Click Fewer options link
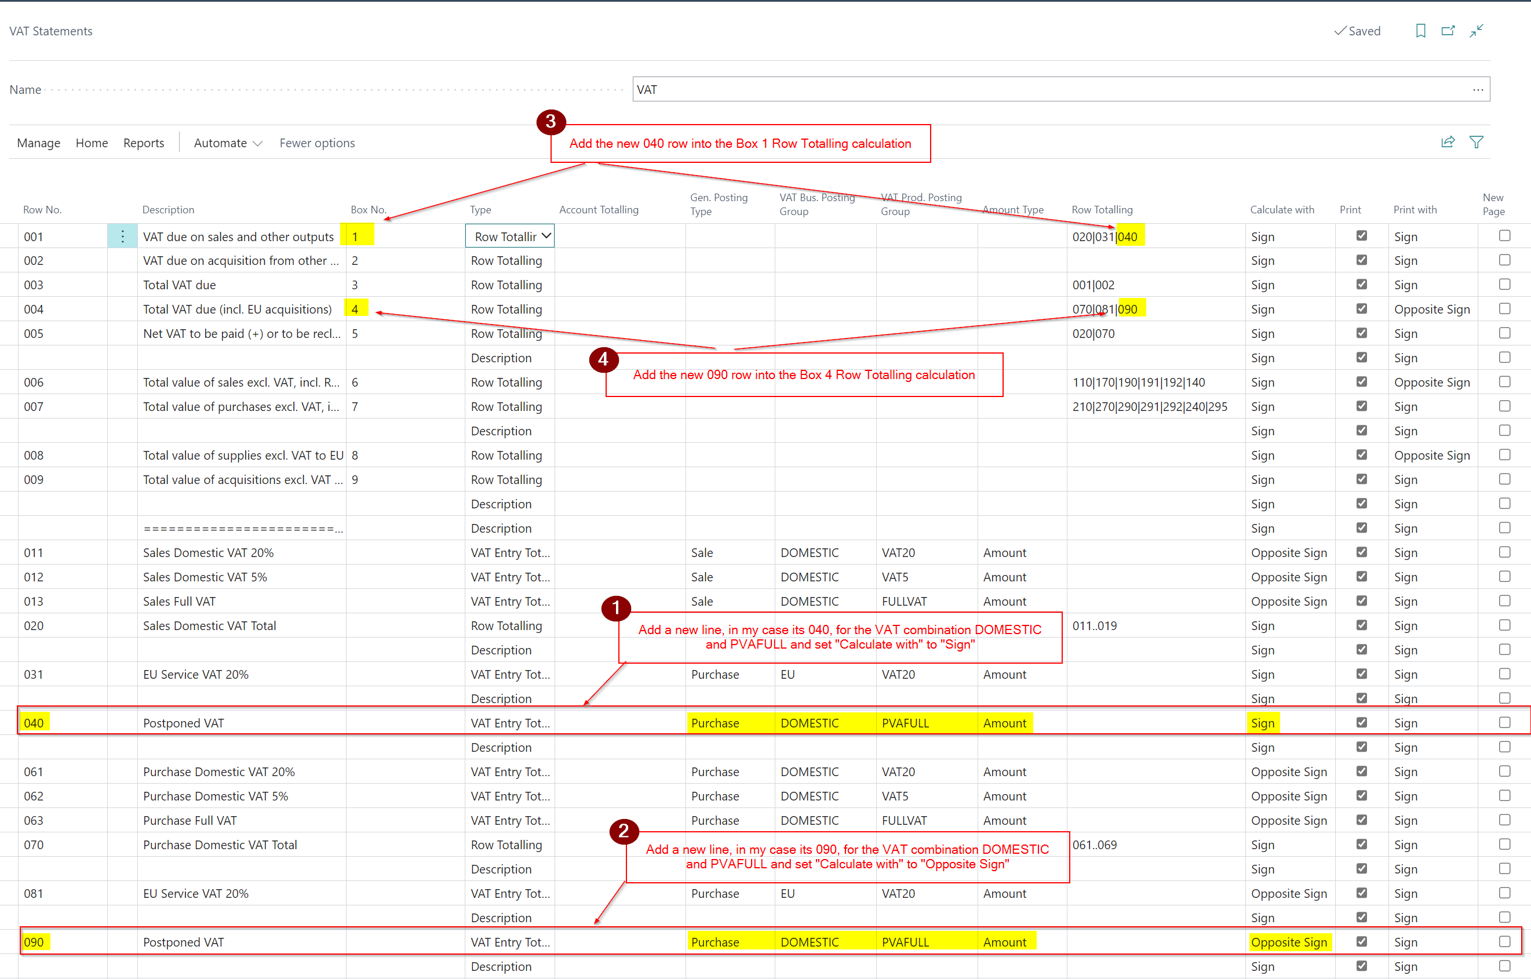The width and height of the screenshot is (1531, 979). 316,143
